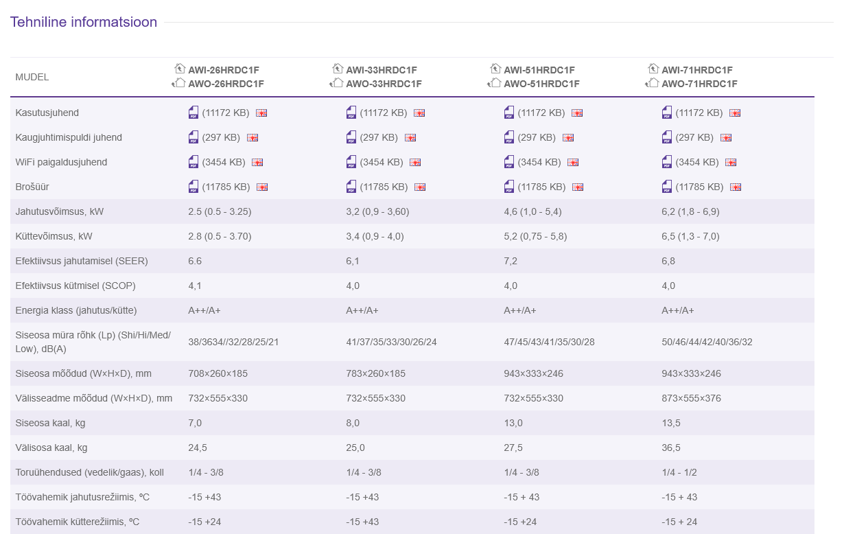The image size is (844, 534).
Task: Open Kaugjuhtimispuldi juhend PDF for AWI-33HRDC1F
Action: (351, 137)
